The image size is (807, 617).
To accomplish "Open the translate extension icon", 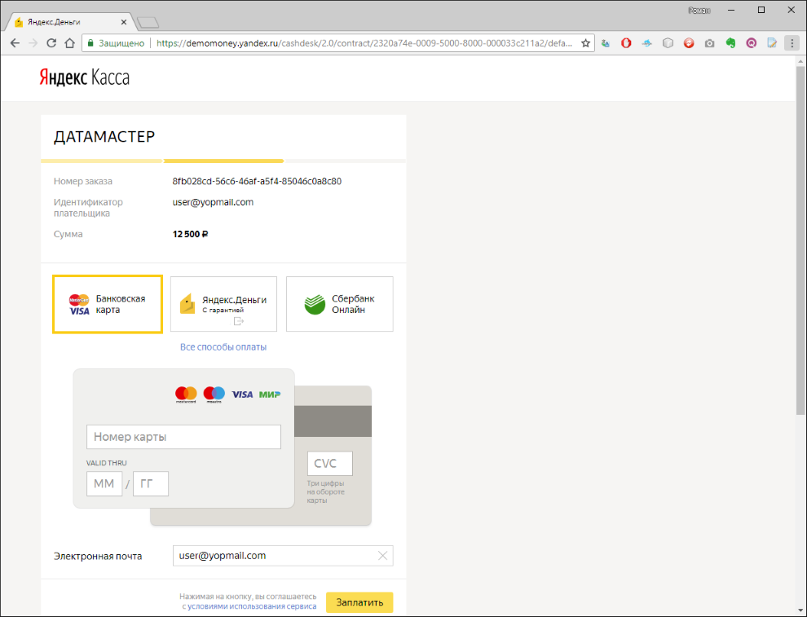I will (606, 43).
